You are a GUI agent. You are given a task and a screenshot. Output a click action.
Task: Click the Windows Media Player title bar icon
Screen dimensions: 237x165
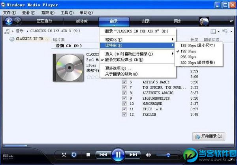click(3, 4)
